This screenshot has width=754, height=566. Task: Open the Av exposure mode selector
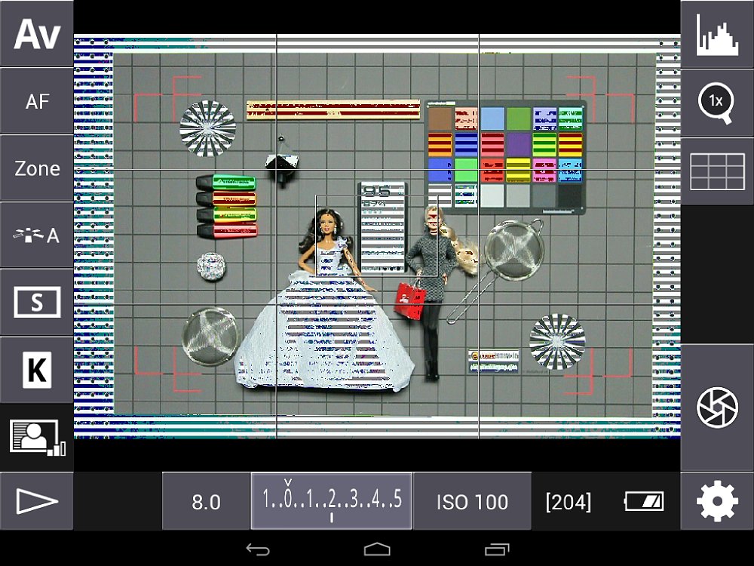36,33
